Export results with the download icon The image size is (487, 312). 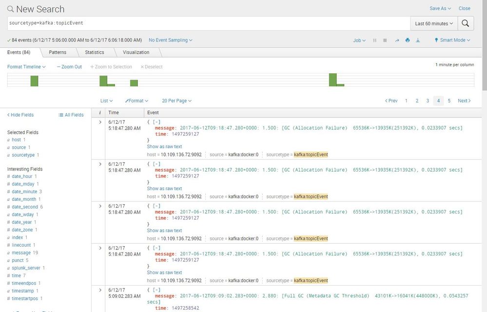418,40
